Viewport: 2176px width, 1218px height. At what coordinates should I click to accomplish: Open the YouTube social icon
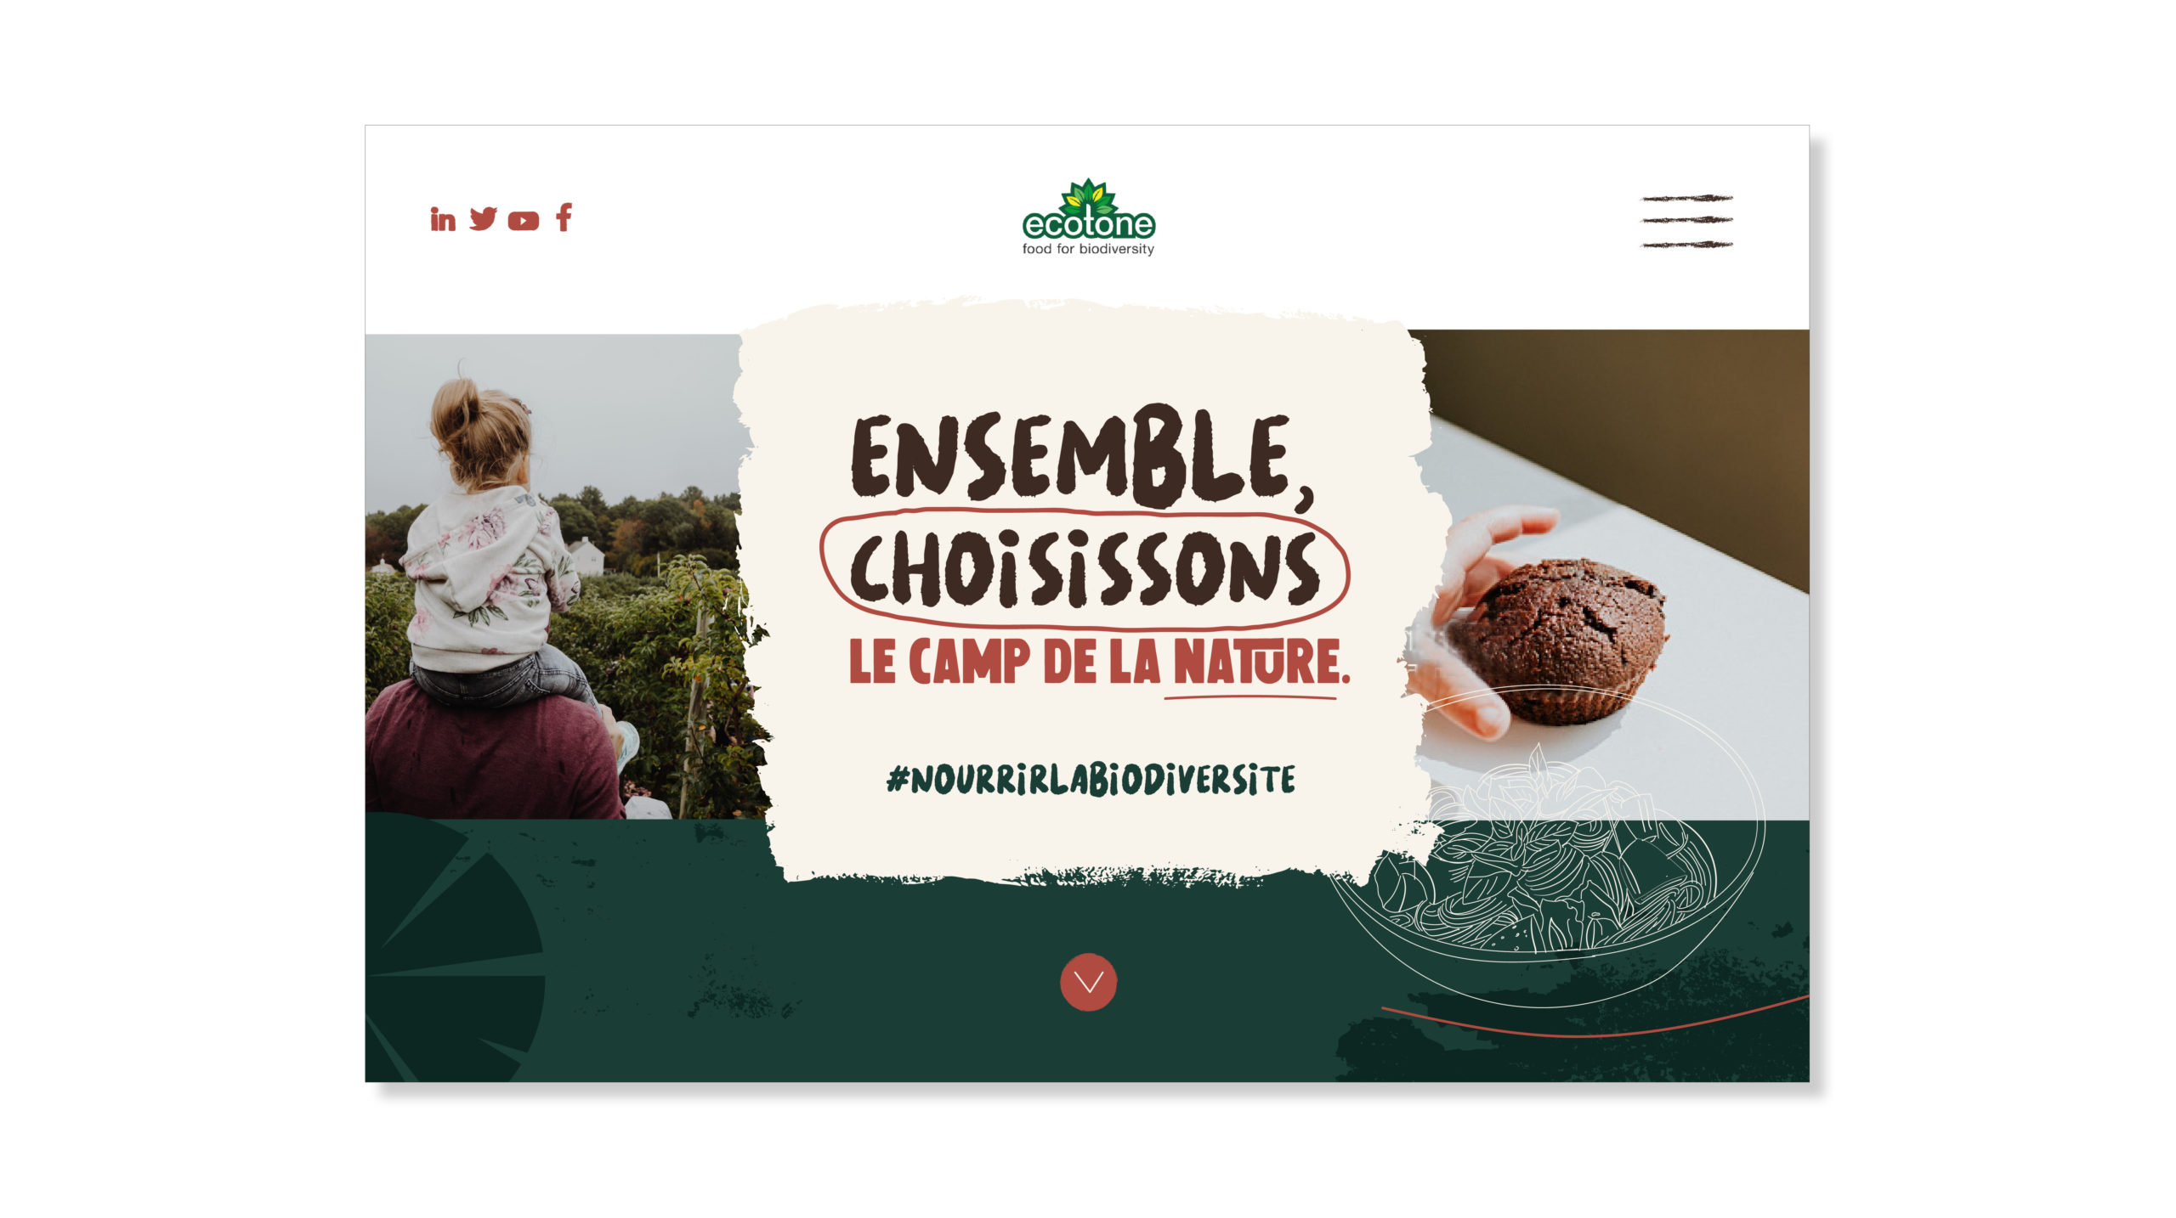[x=523, y=221]
